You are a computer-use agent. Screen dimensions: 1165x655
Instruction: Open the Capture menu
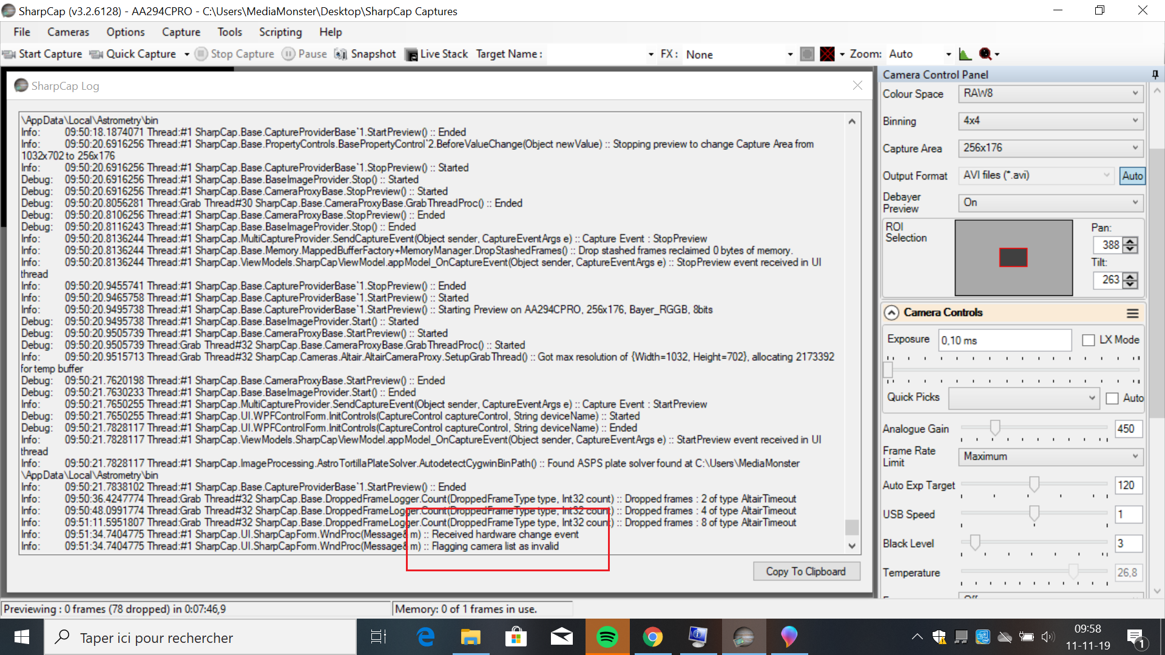click(x=181, y=32)
